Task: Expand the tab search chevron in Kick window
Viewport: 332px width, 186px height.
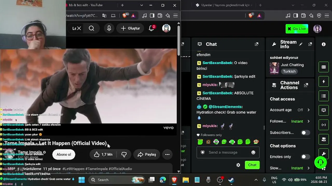Action: click(x=293, y=5)
